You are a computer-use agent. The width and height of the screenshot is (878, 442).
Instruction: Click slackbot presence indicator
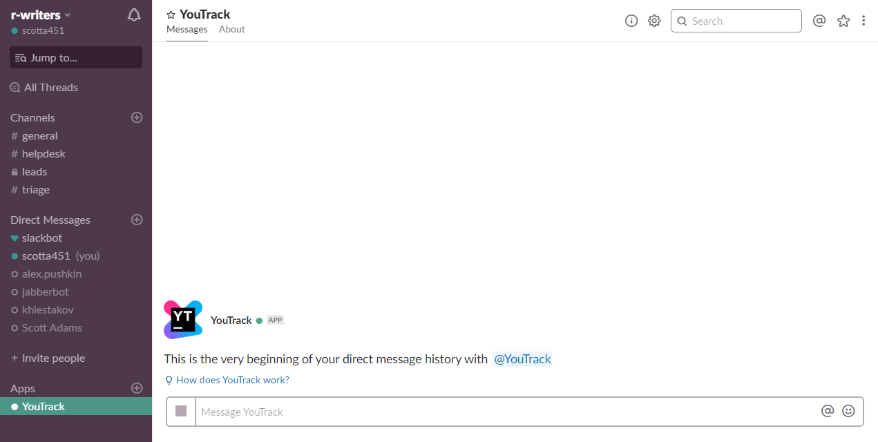point(14,238)
